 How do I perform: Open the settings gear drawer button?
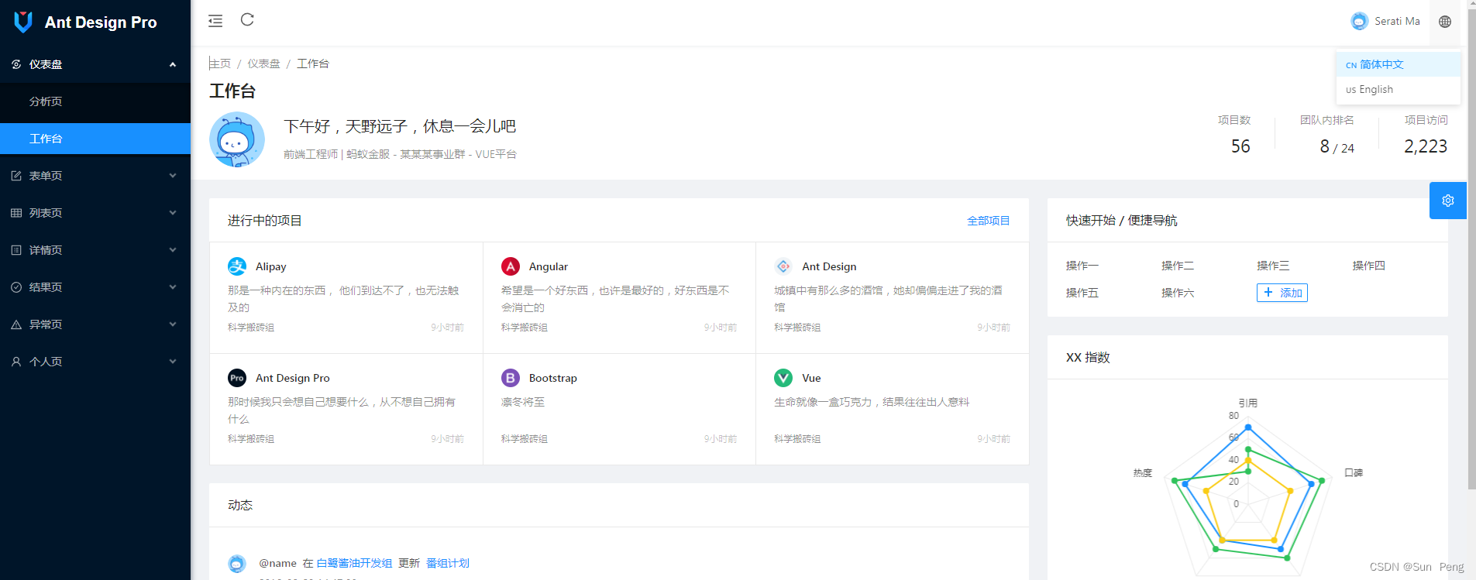[x=1447, y=201]
